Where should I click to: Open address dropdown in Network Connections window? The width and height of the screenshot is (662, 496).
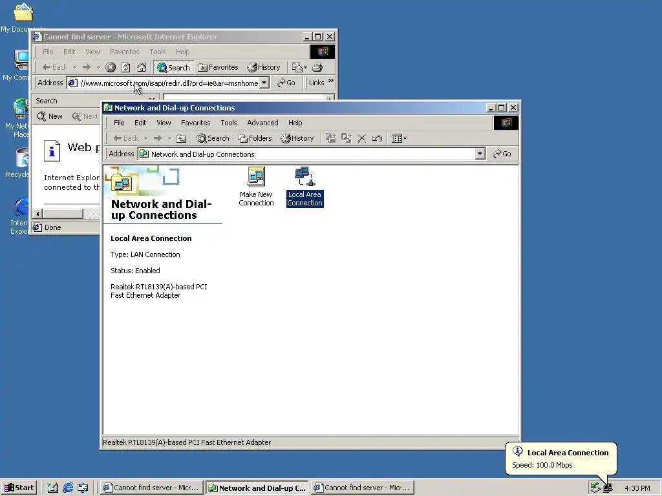[x=480, y=154]
